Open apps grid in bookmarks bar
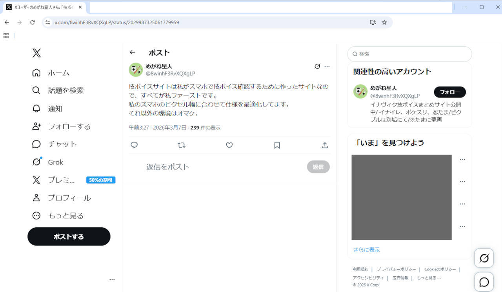Image resolution: width=502 pixels, height=292 pixels. [x=6, y=36]
